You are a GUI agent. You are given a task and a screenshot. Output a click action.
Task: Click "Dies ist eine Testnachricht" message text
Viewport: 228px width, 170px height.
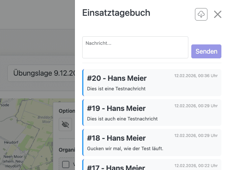coord(116,88)
